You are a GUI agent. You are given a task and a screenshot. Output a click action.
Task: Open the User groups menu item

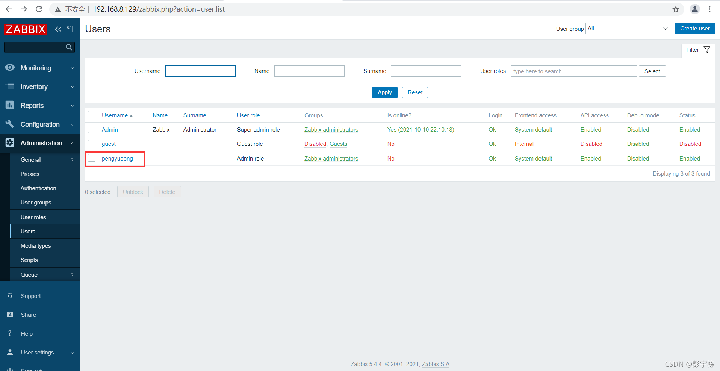pos(45,202)
